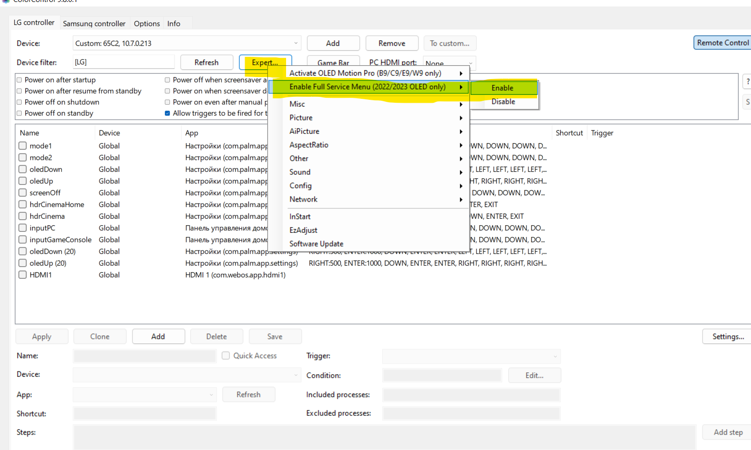Open the Device dropdown list

(295, 43)
